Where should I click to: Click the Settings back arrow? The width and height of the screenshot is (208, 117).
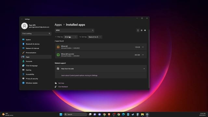pyautogui.click(x=22, y=19)
